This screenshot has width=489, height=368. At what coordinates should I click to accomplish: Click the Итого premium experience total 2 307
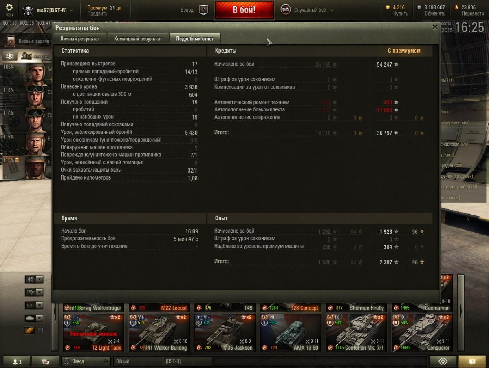pyautogui.click(x=386, y=262)
